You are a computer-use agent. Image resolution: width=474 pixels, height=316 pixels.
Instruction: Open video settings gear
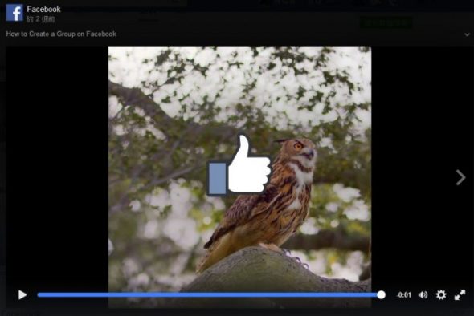point(441,294)
